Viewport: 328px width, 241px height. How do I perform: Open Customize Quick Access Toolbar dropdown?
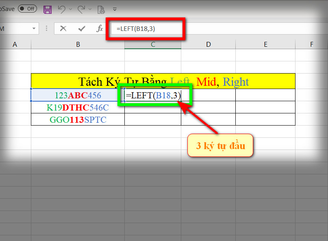[115, 9]
